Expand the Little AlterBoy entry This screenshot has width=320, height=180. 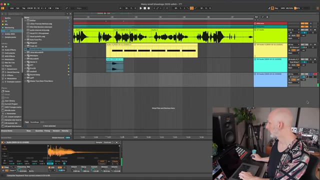tap(25, 49)
